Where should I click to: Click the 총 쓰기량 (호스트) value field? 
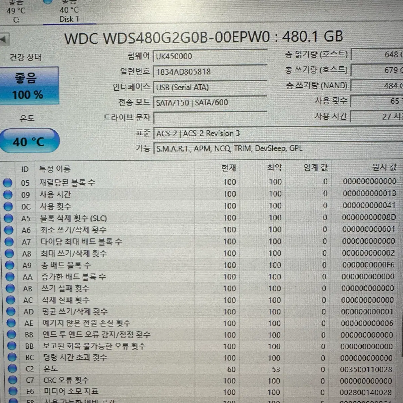[377, 70]
